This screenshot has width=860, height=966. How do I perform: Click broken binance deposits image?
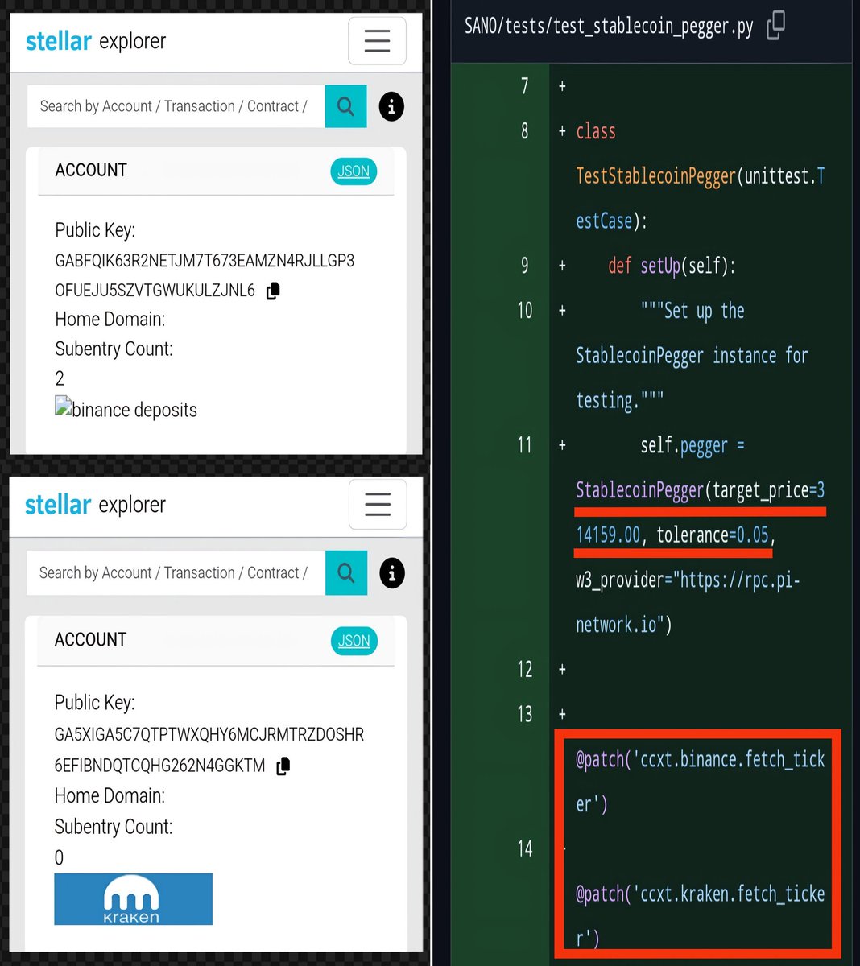(126, 408)
